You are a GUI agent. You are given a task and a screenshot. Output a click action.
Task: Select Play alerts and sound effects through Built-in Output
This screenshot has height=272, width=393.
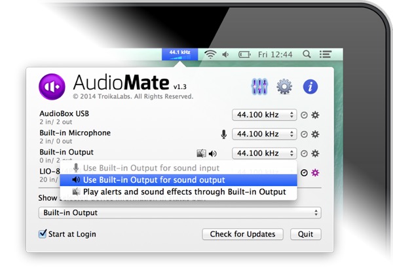click(178, 192)
